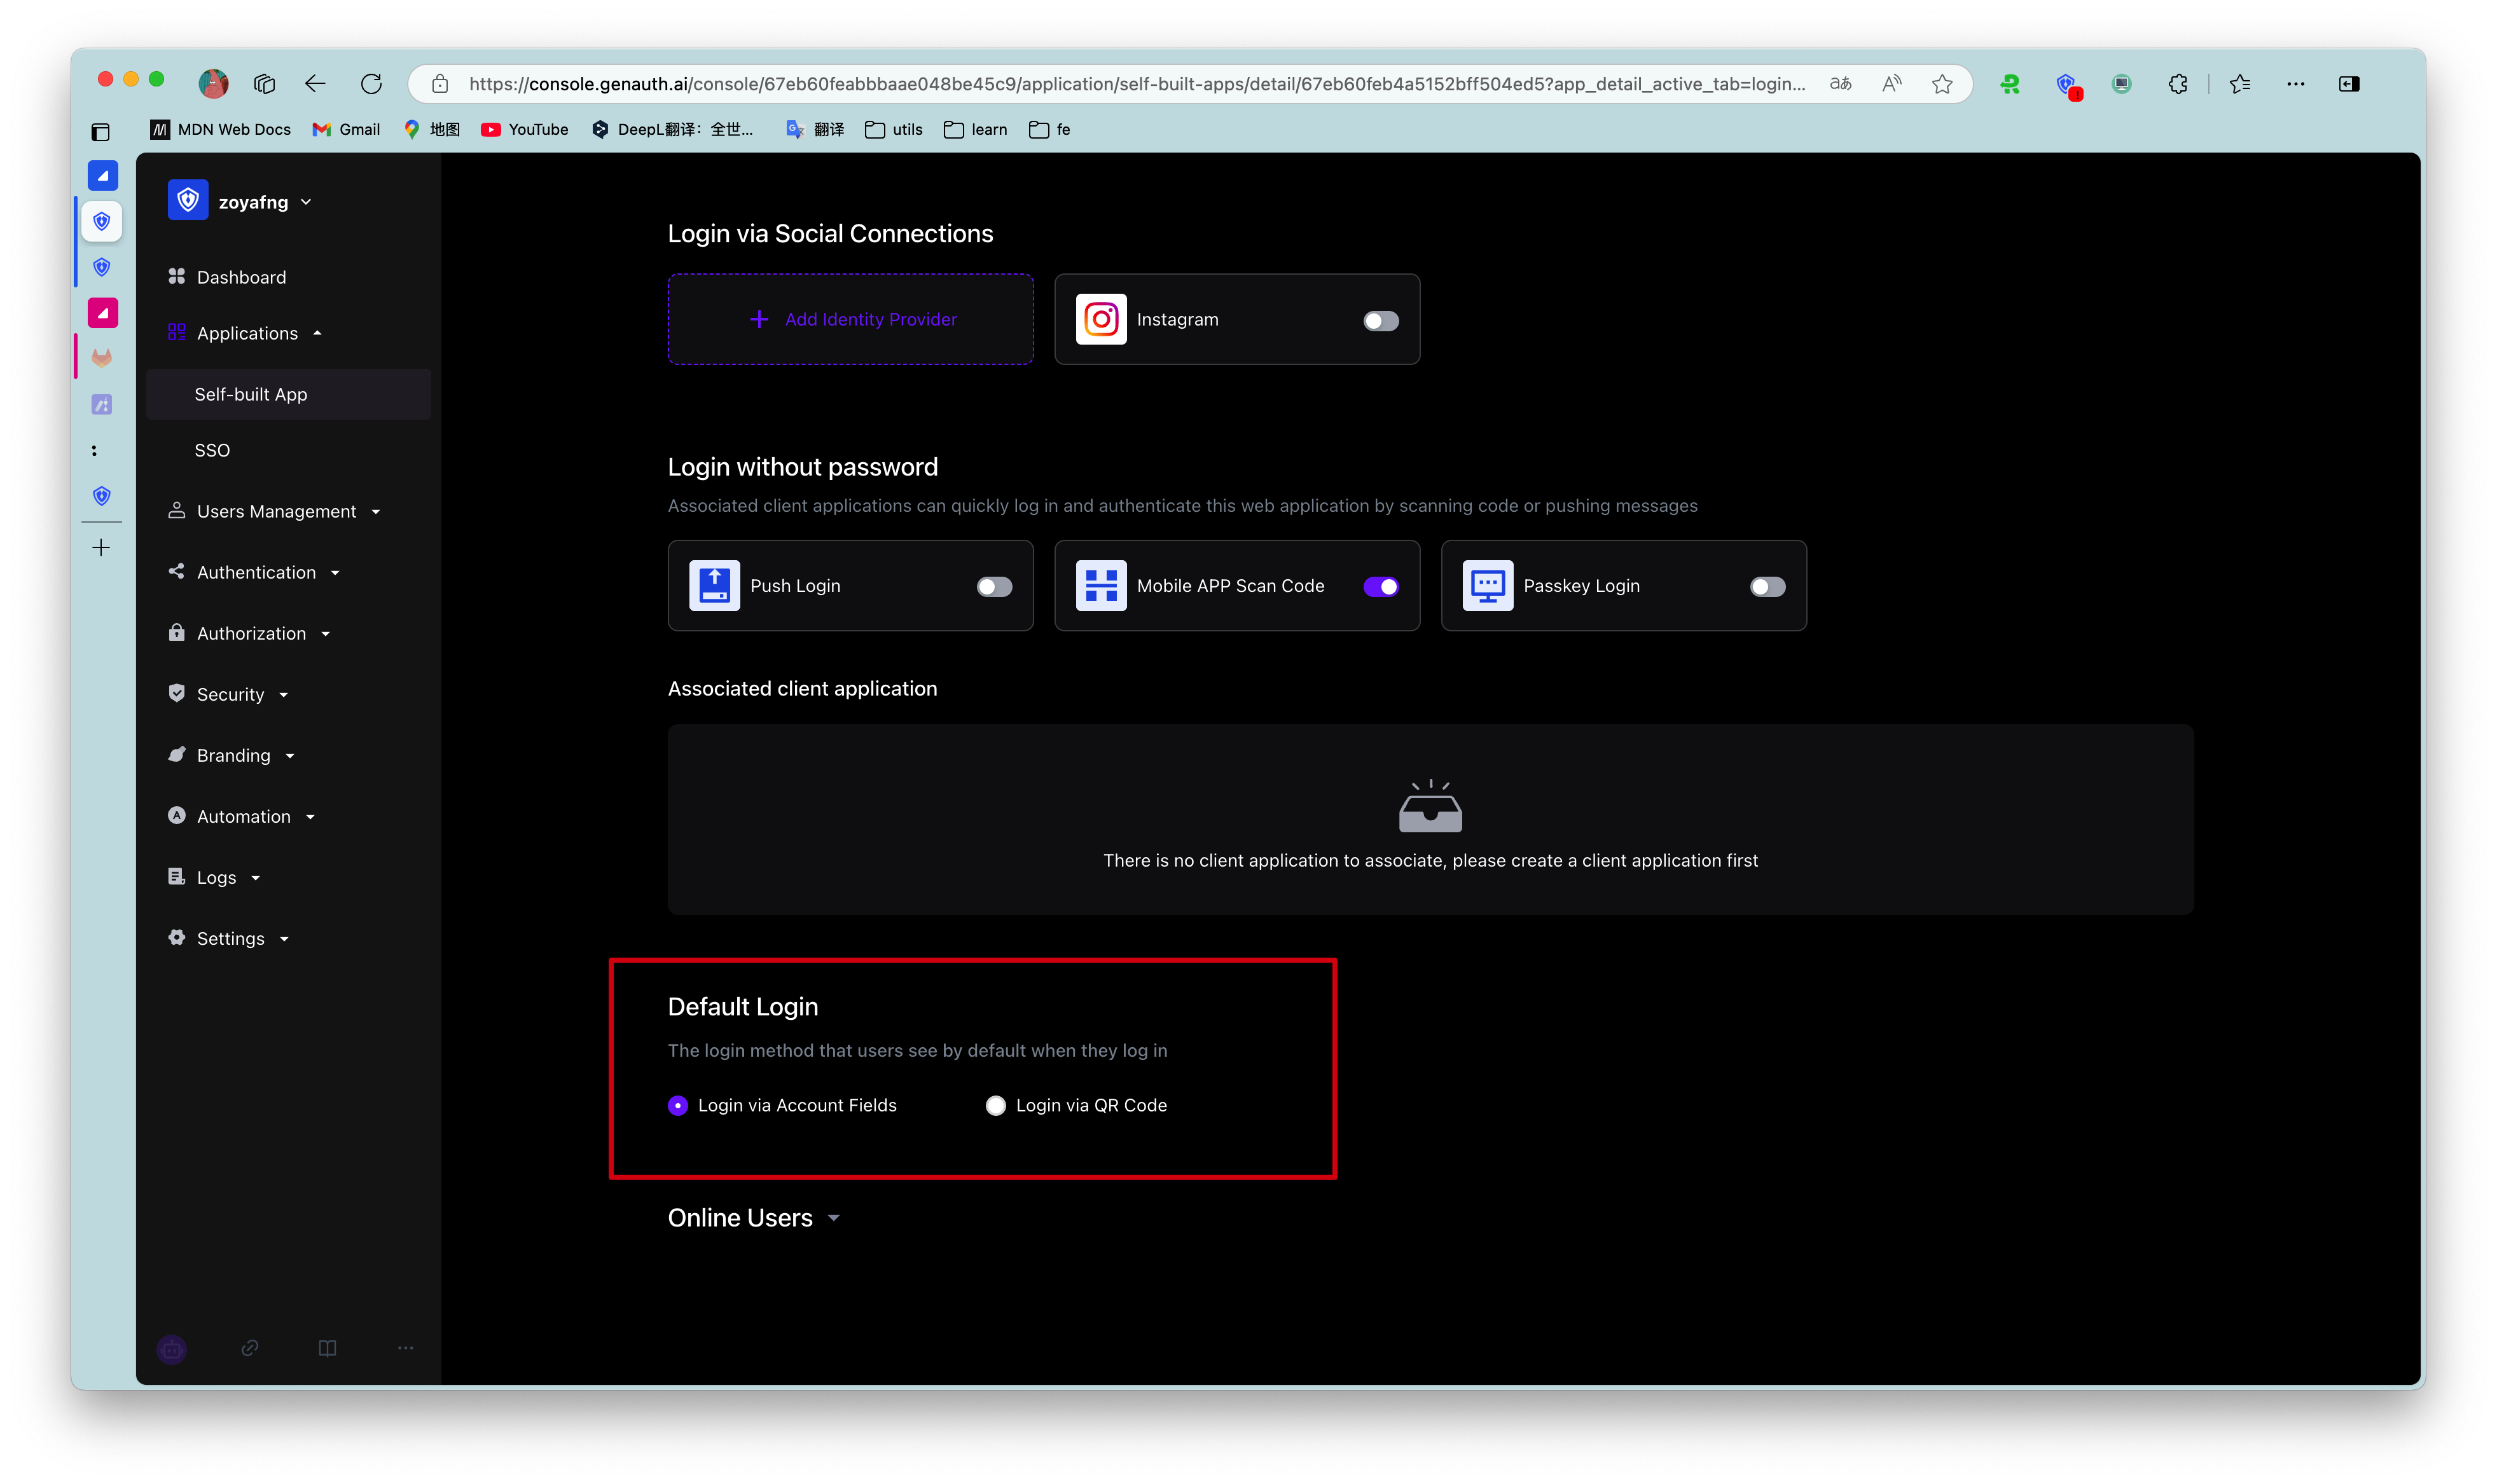The height and width of the screenshot is (1484, 2497).
Task: Click the GitLab fox icon in the left edge
Action: (101, 357)
